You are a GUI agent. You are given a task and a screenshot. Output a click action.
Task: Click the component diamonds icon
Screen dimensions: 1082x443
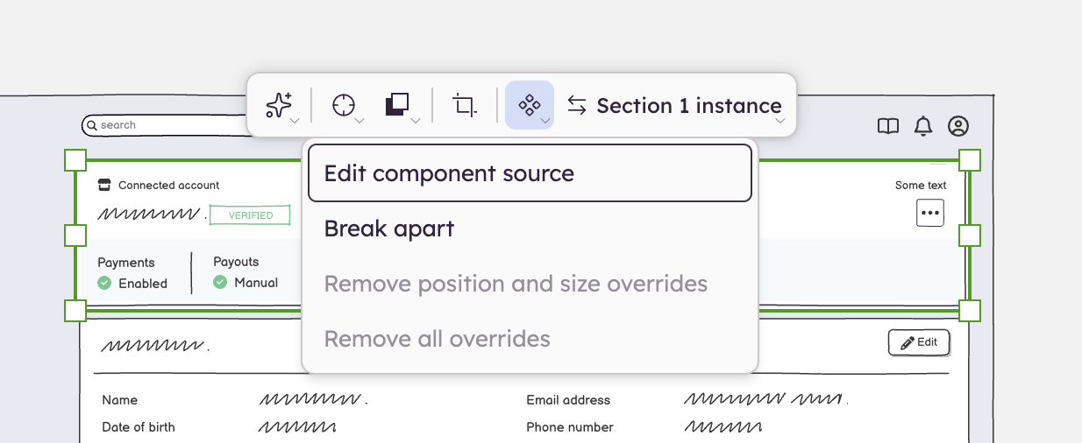(529, 105)
